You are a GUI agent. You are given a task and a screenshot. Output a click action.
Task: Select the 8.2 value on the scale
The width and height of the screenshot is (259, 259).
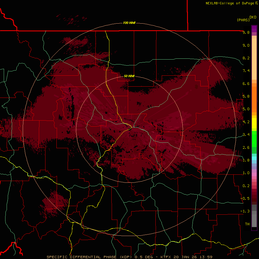(246, 58)
